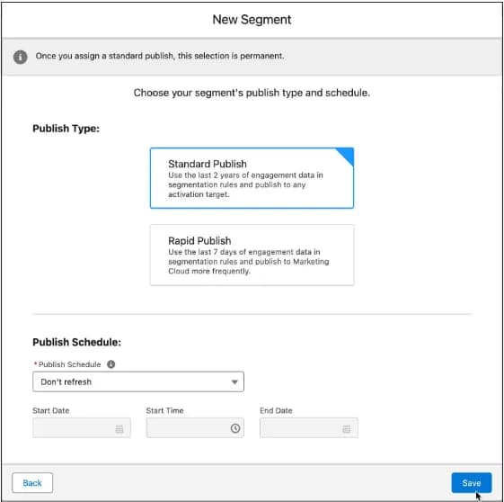
Task: Click the arrow of the Publish Schedule combobox
Action: click(x=234, y=382)
